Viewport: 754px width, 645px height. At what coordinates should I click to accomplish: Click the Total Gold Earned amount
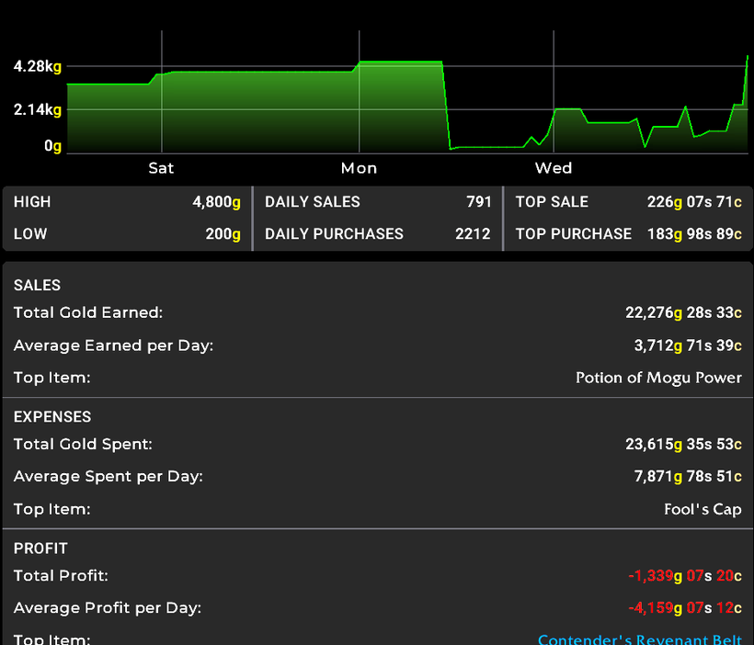(683, 312)
